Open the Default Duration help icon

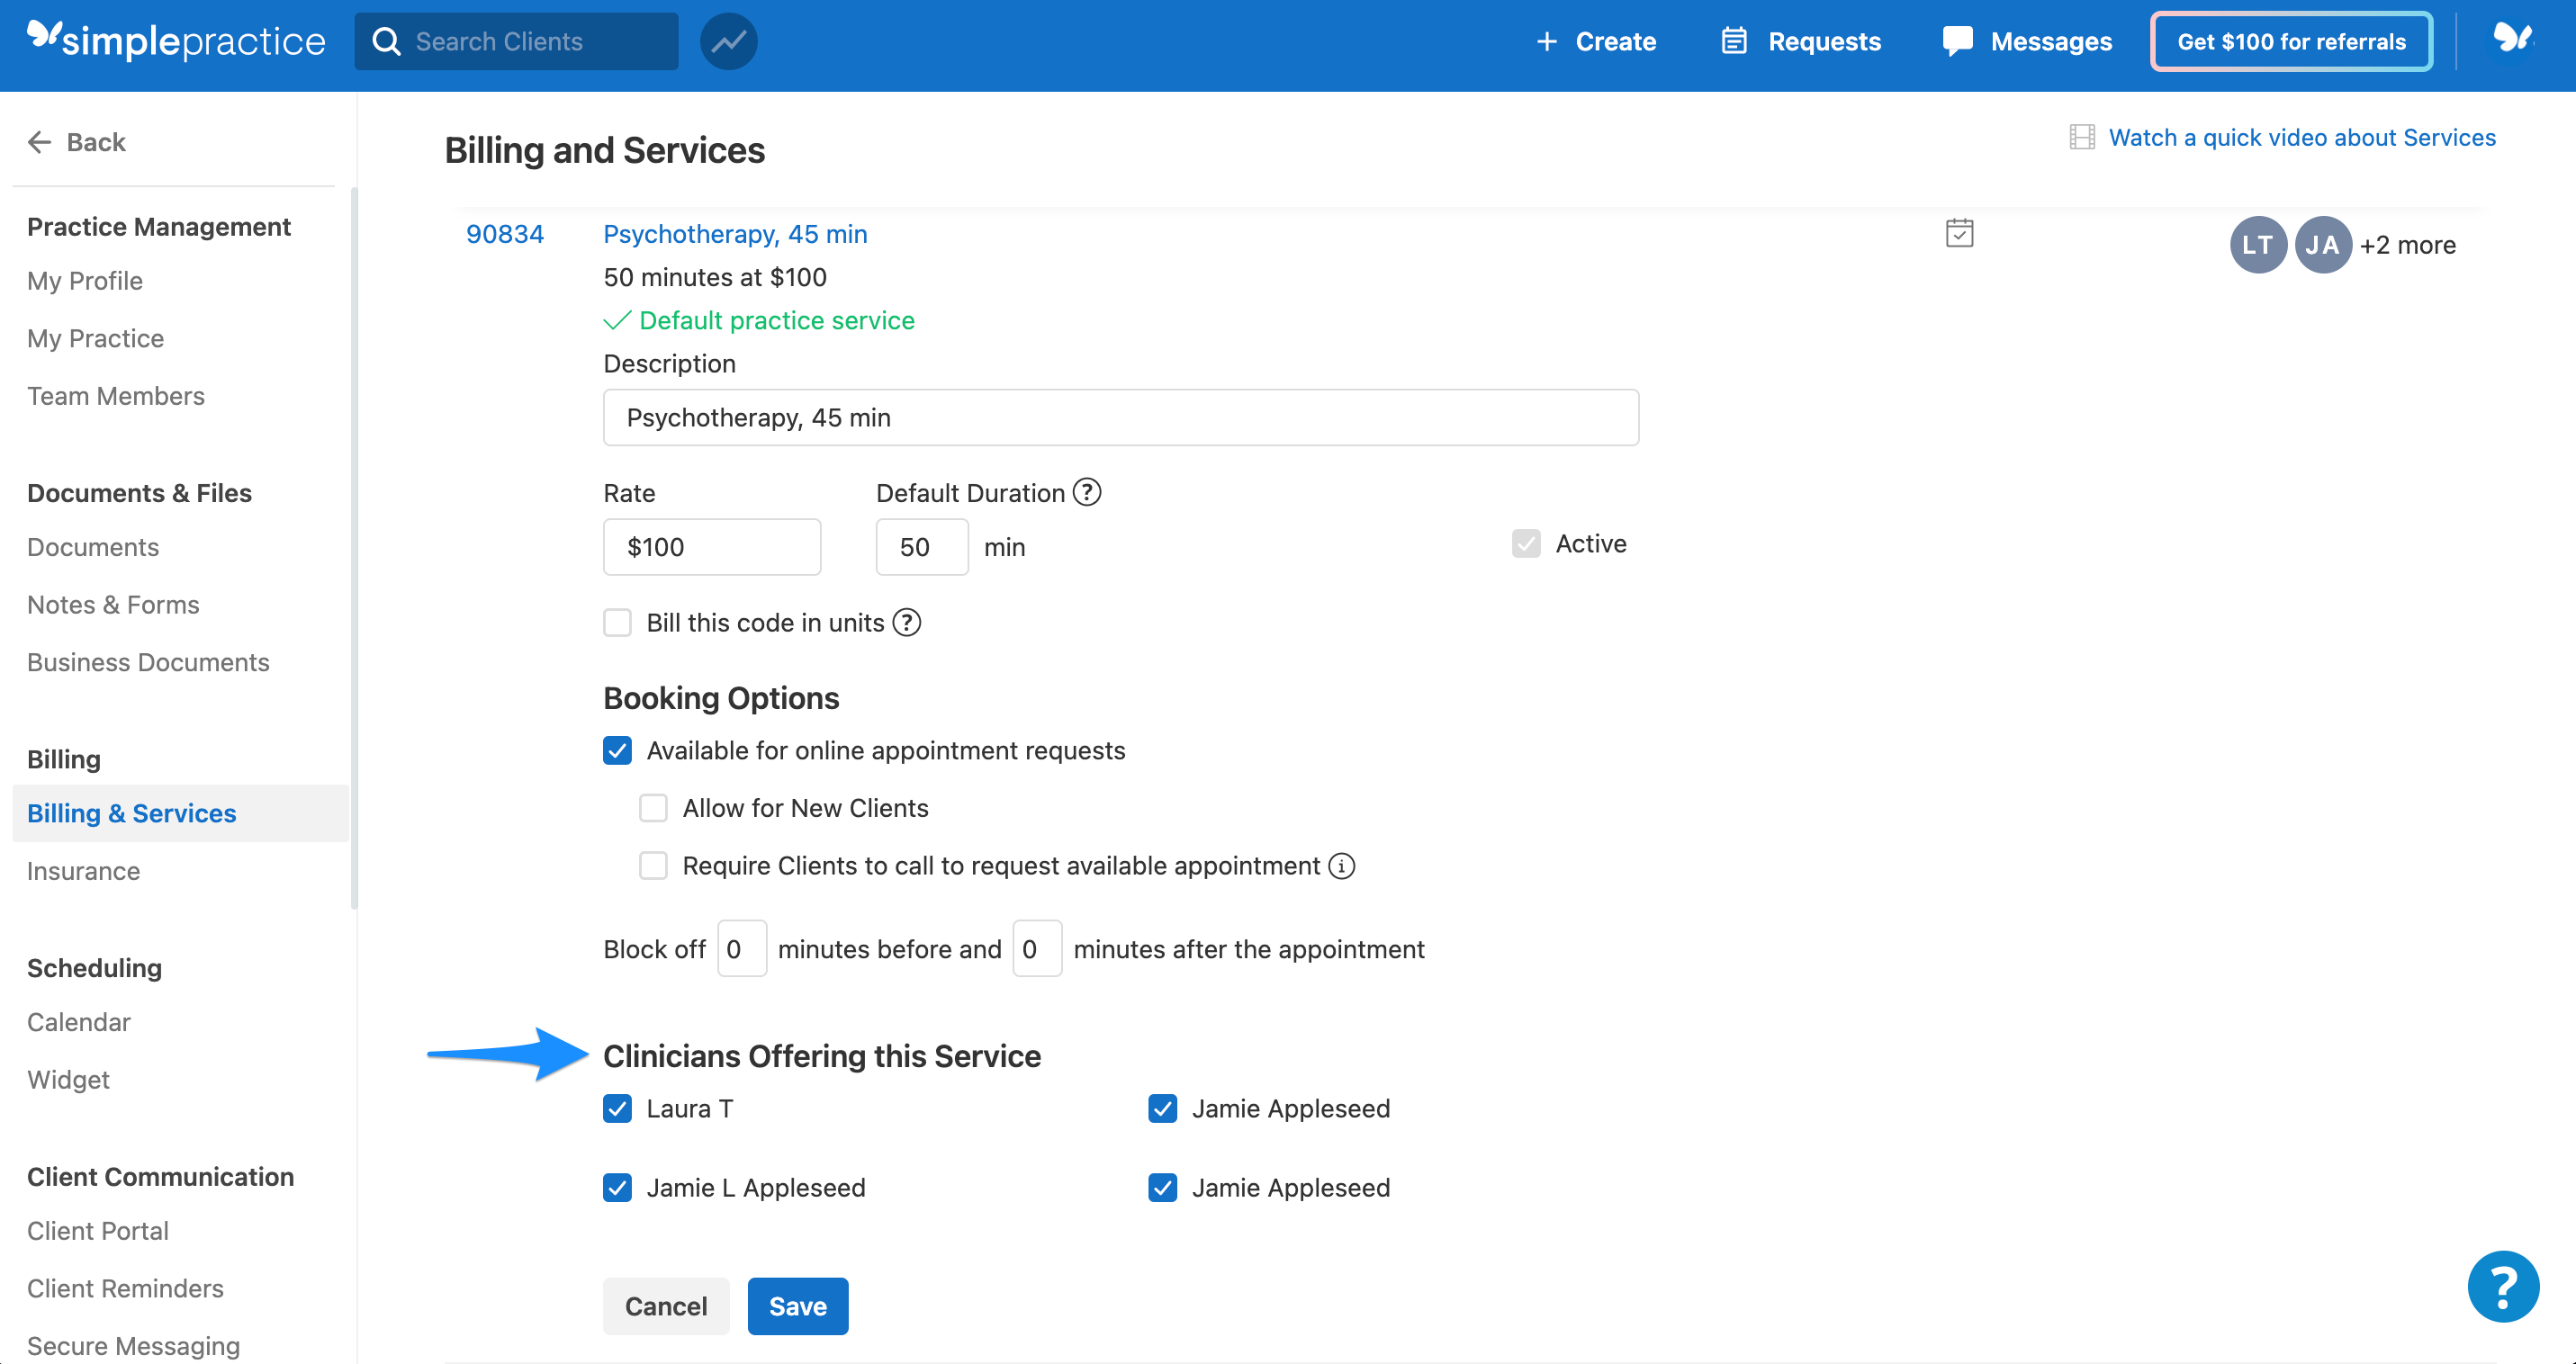pyautogui.click(x=1086, y=491)
